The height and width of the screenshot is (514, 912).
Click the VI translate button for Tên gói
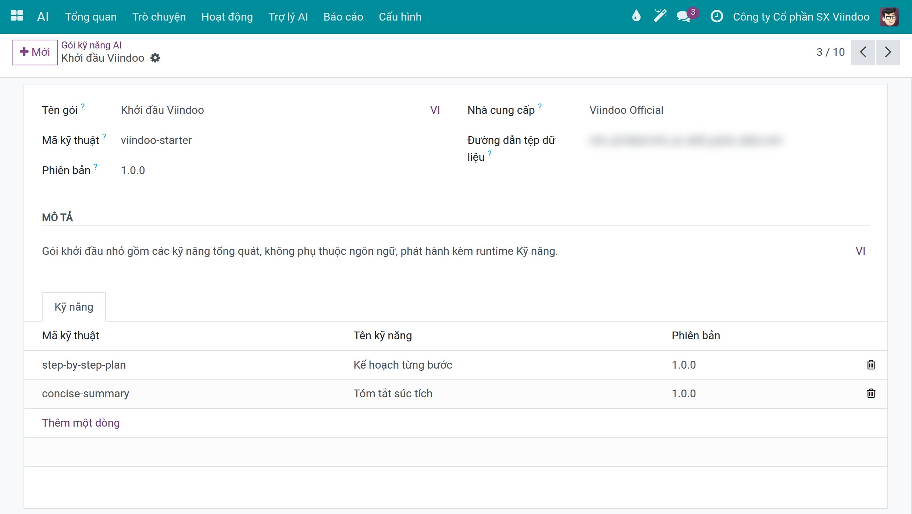[x=435, y=110]
